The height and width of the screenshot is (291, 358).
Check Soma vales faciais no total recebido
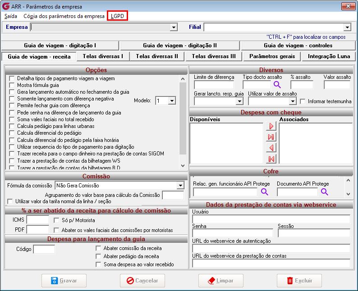point(12,119)
